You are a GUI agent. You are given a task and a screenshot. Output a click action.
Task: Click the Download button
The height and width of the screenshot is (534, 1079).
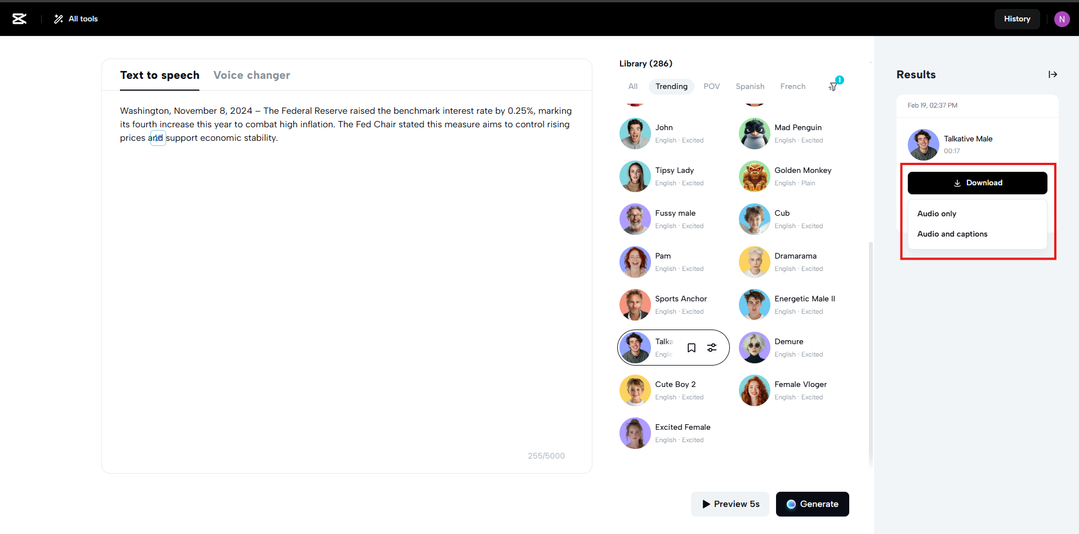(x=978, y=183)
